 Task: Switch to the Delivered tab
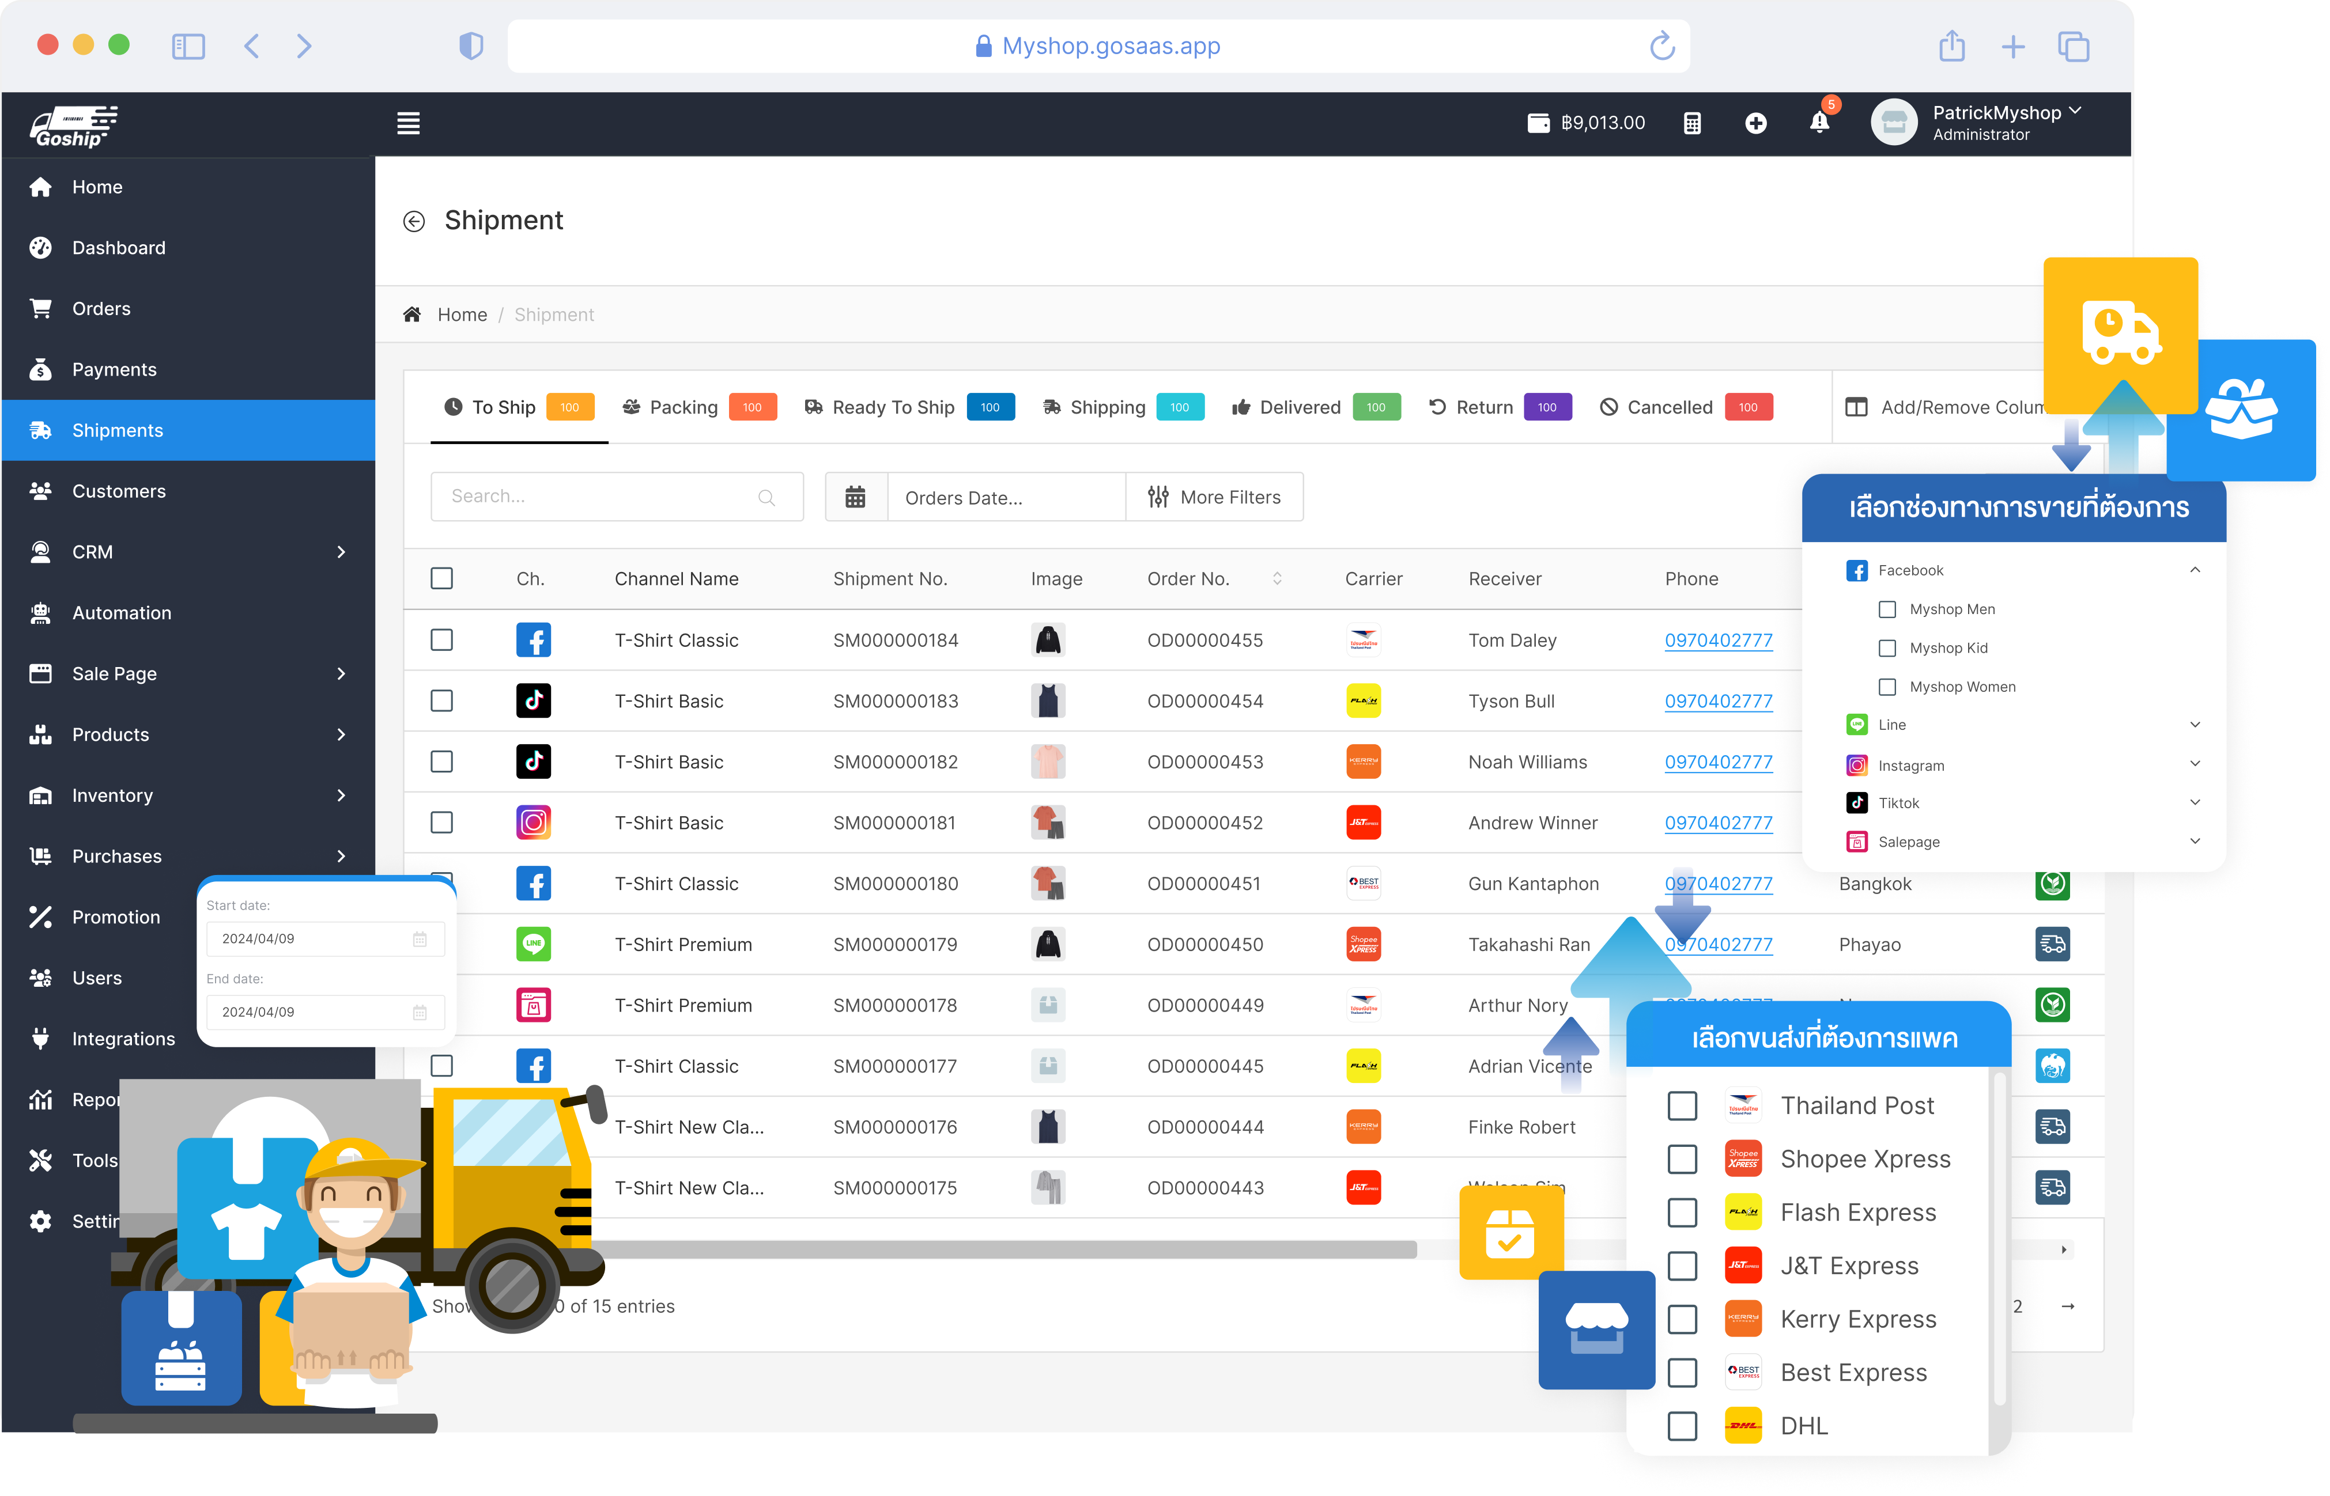[x=1316, y=407]
